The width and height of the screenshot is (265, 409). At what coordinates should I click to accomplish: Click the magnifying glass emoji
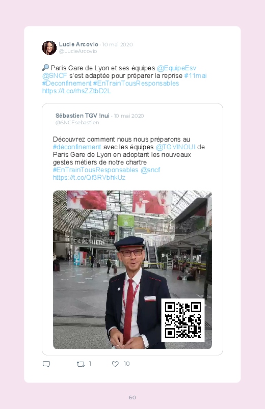pyautogui.click(x=45, y=68)
